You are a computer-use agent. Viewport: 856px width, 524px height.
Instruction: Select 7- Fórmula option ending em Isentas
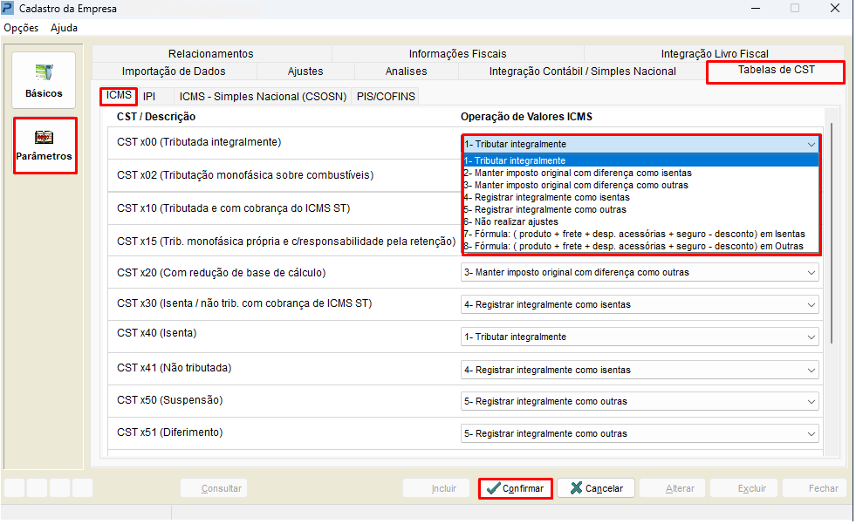[640, 234]
